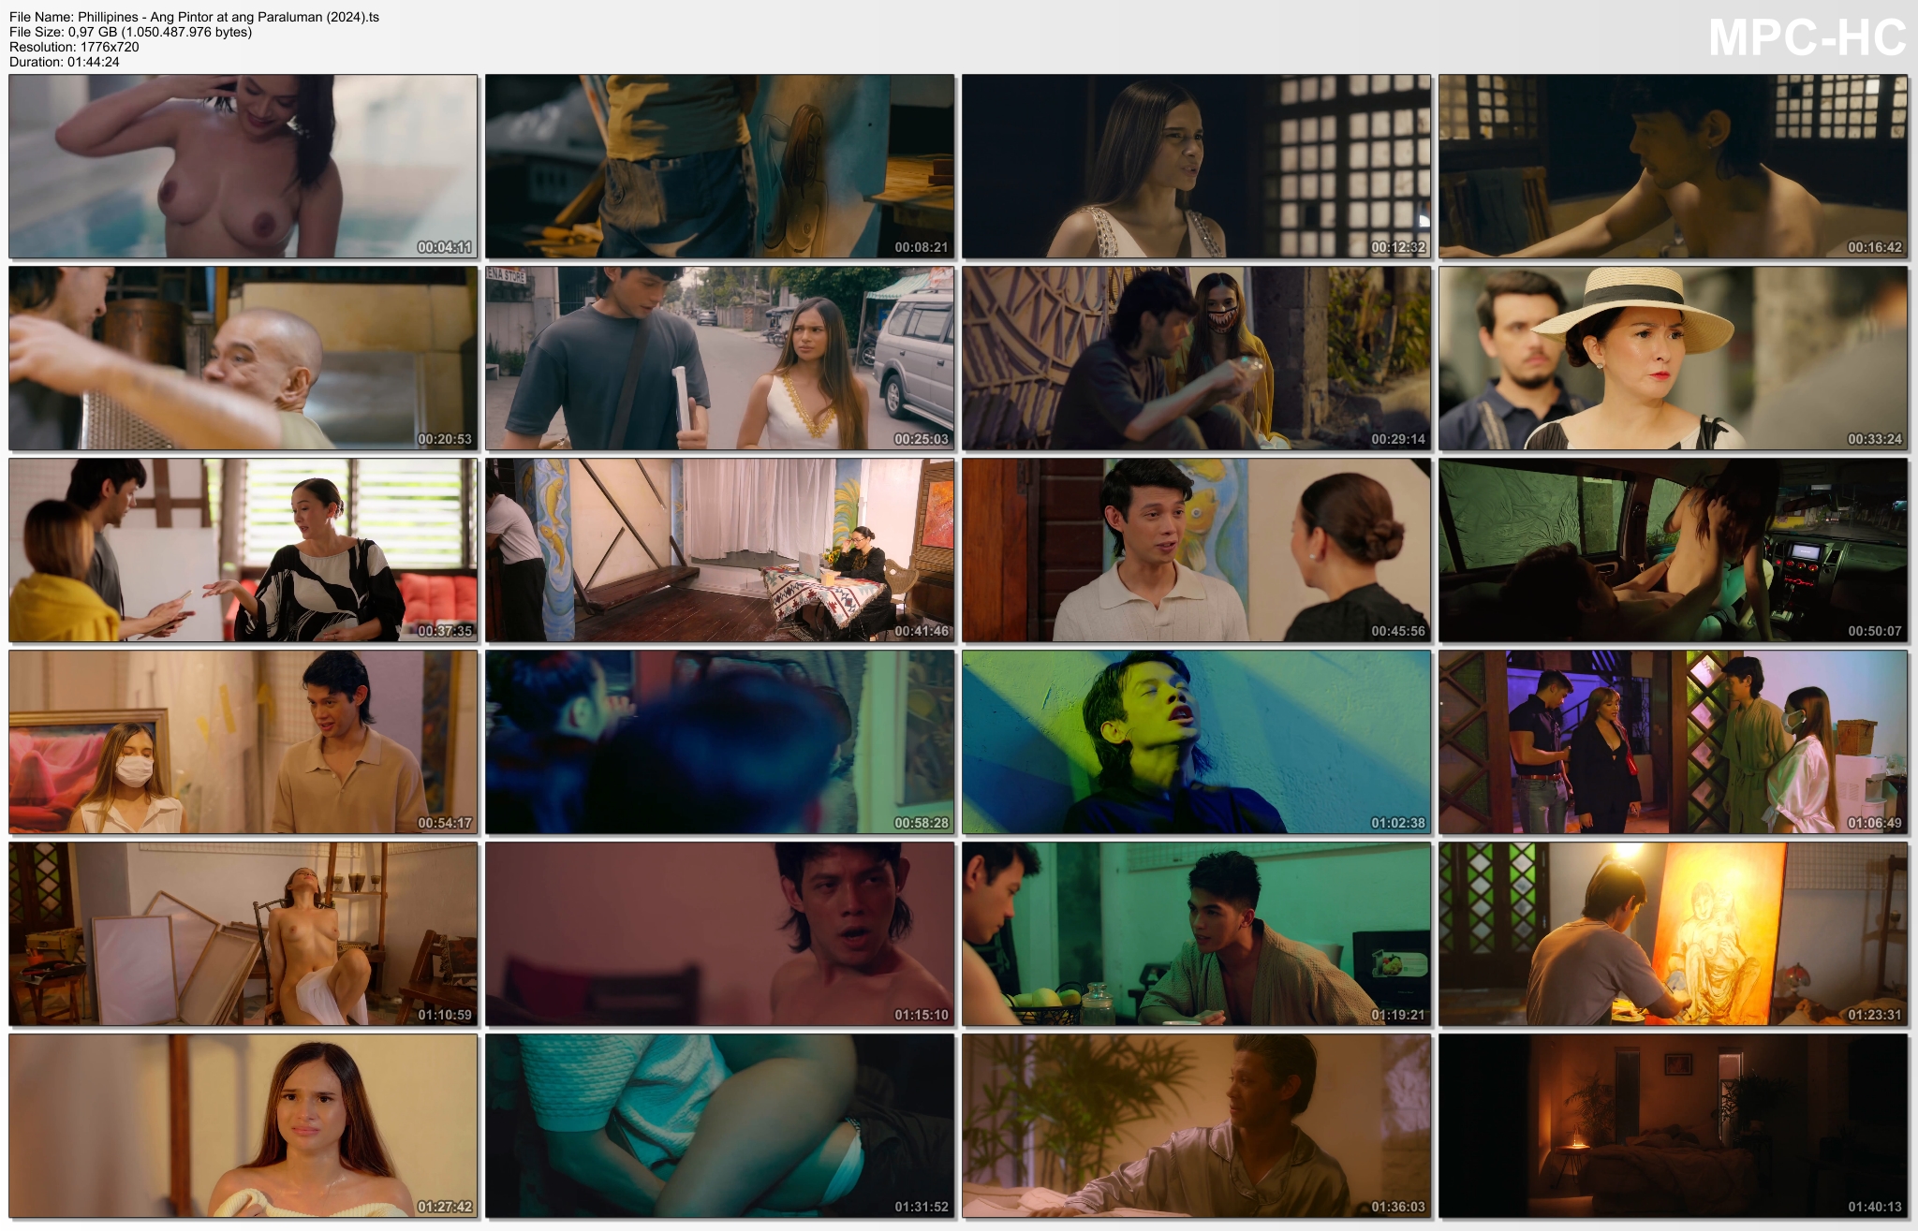Select the frame stamped 00:20:53
The height and width of the screenshot is (1231, 1918).
pyautogui.click(x=243, y=358)
